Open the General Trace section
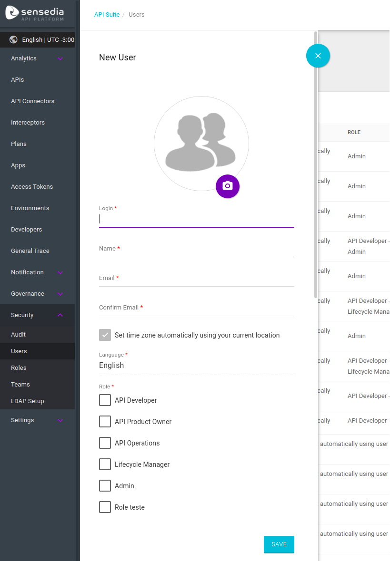Viewport: 390px width, 561px height. point(30,251)
